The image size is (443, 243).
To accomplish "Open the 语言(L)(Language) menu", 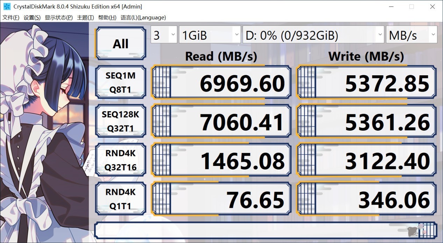I will click(x=143, y=17).
